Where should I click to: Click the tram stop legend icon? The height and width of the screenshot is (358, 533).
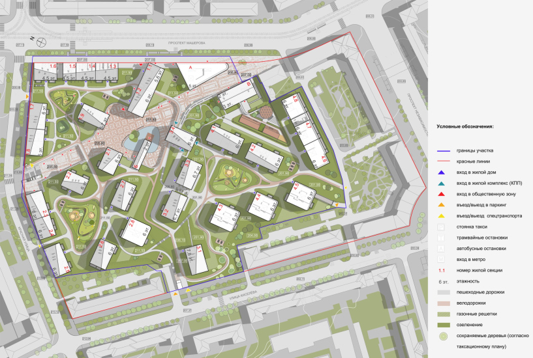[441, 238]
